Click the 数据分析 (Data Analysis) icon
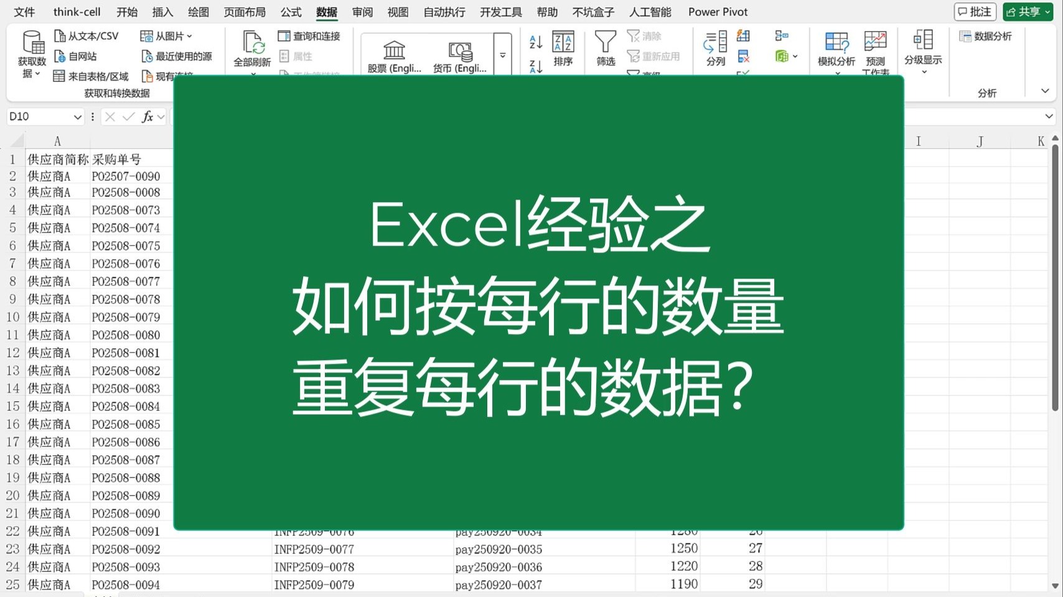The image size is (1063, 597). (988, 36)
